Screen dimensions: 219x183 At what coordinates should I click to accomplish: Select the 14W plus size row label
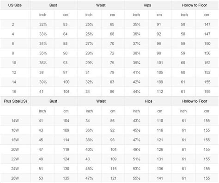[x=15, y=121]
